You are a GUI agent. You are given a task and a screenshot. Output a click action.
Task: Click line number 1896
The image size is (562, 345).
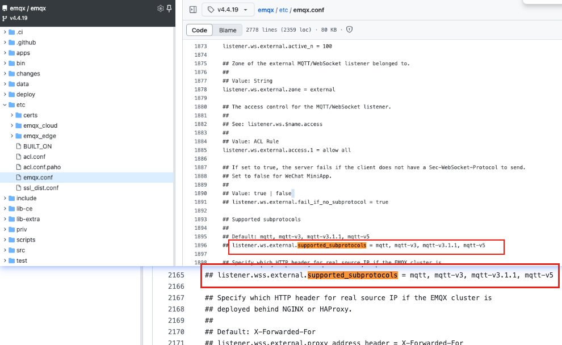200,246
